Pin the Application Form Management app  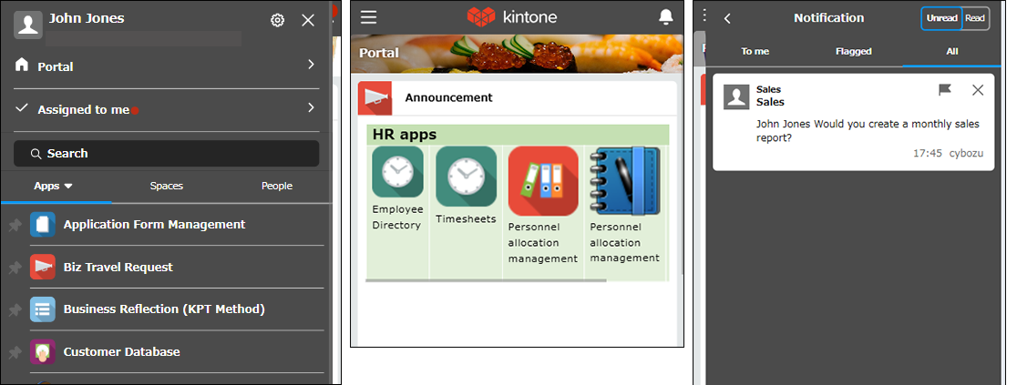[x=14, y=225]
